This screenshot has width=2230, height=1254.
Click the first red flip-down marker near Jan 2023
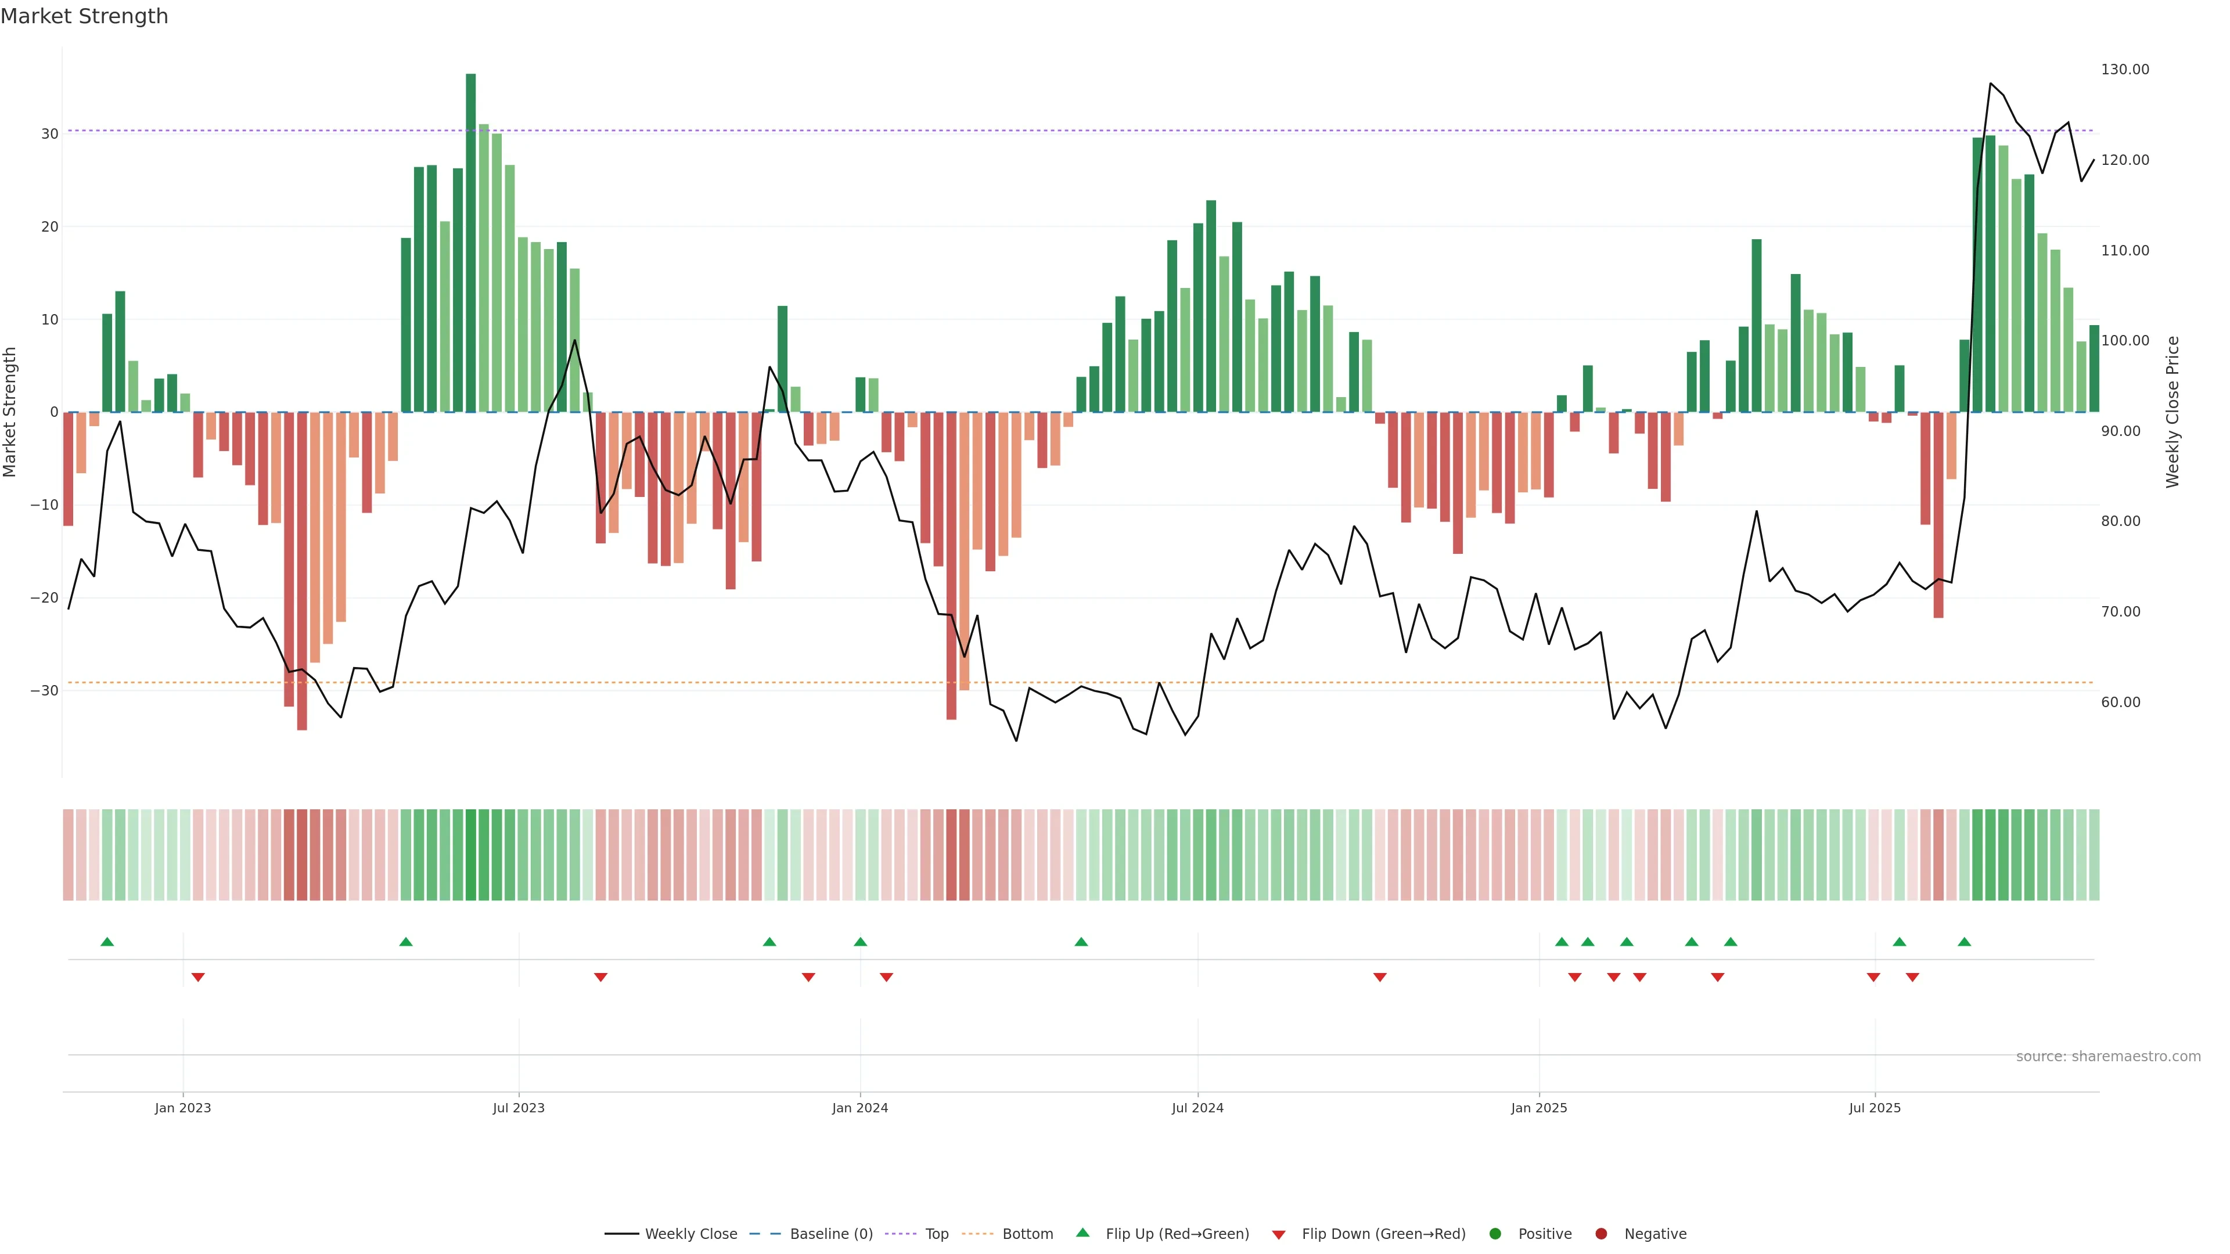[x=198, y=977]
